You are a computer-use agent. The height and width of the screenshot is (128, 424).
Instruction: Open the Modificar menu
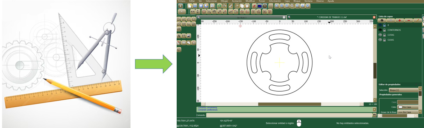coord(250,1)
